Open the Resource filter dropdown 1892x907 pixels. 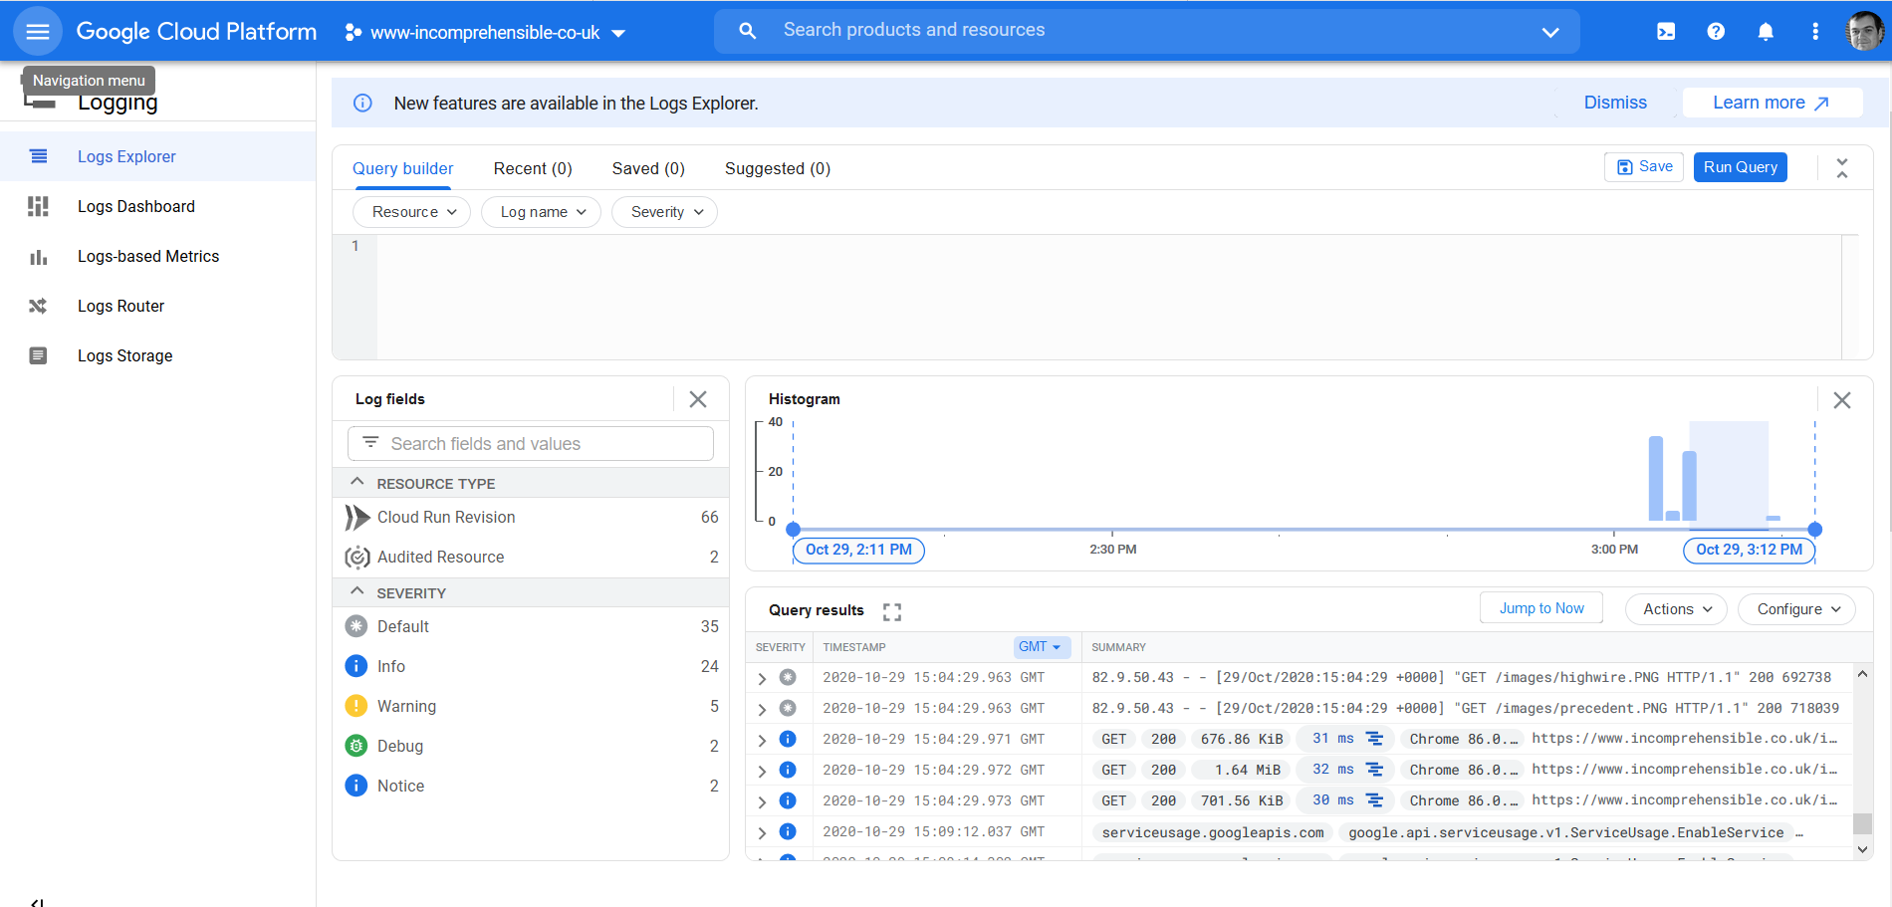[x=411, y=212]
